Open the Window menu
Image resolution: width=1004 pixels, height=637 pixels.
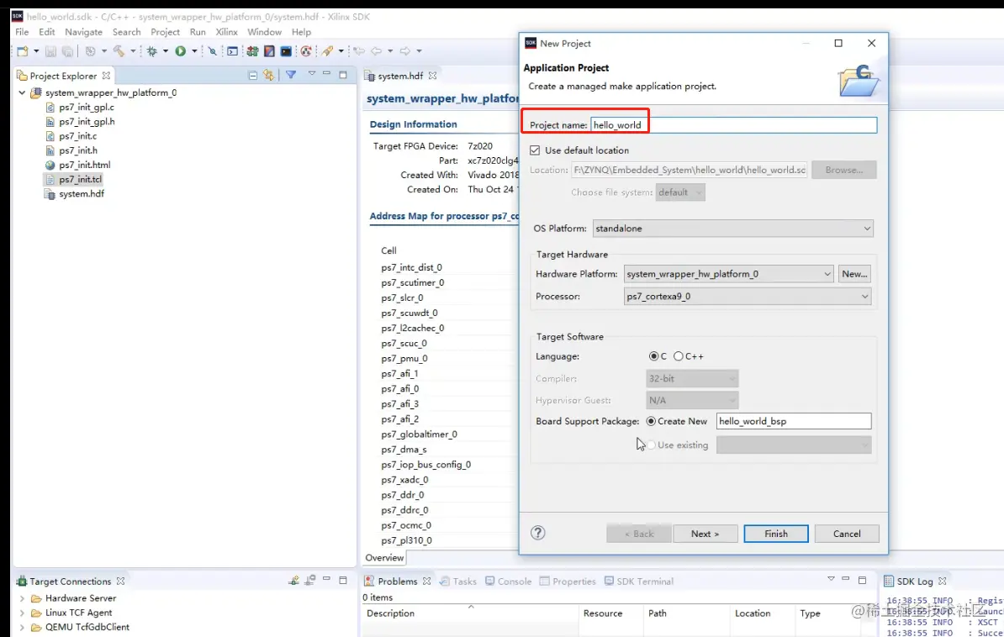(264, 32)
